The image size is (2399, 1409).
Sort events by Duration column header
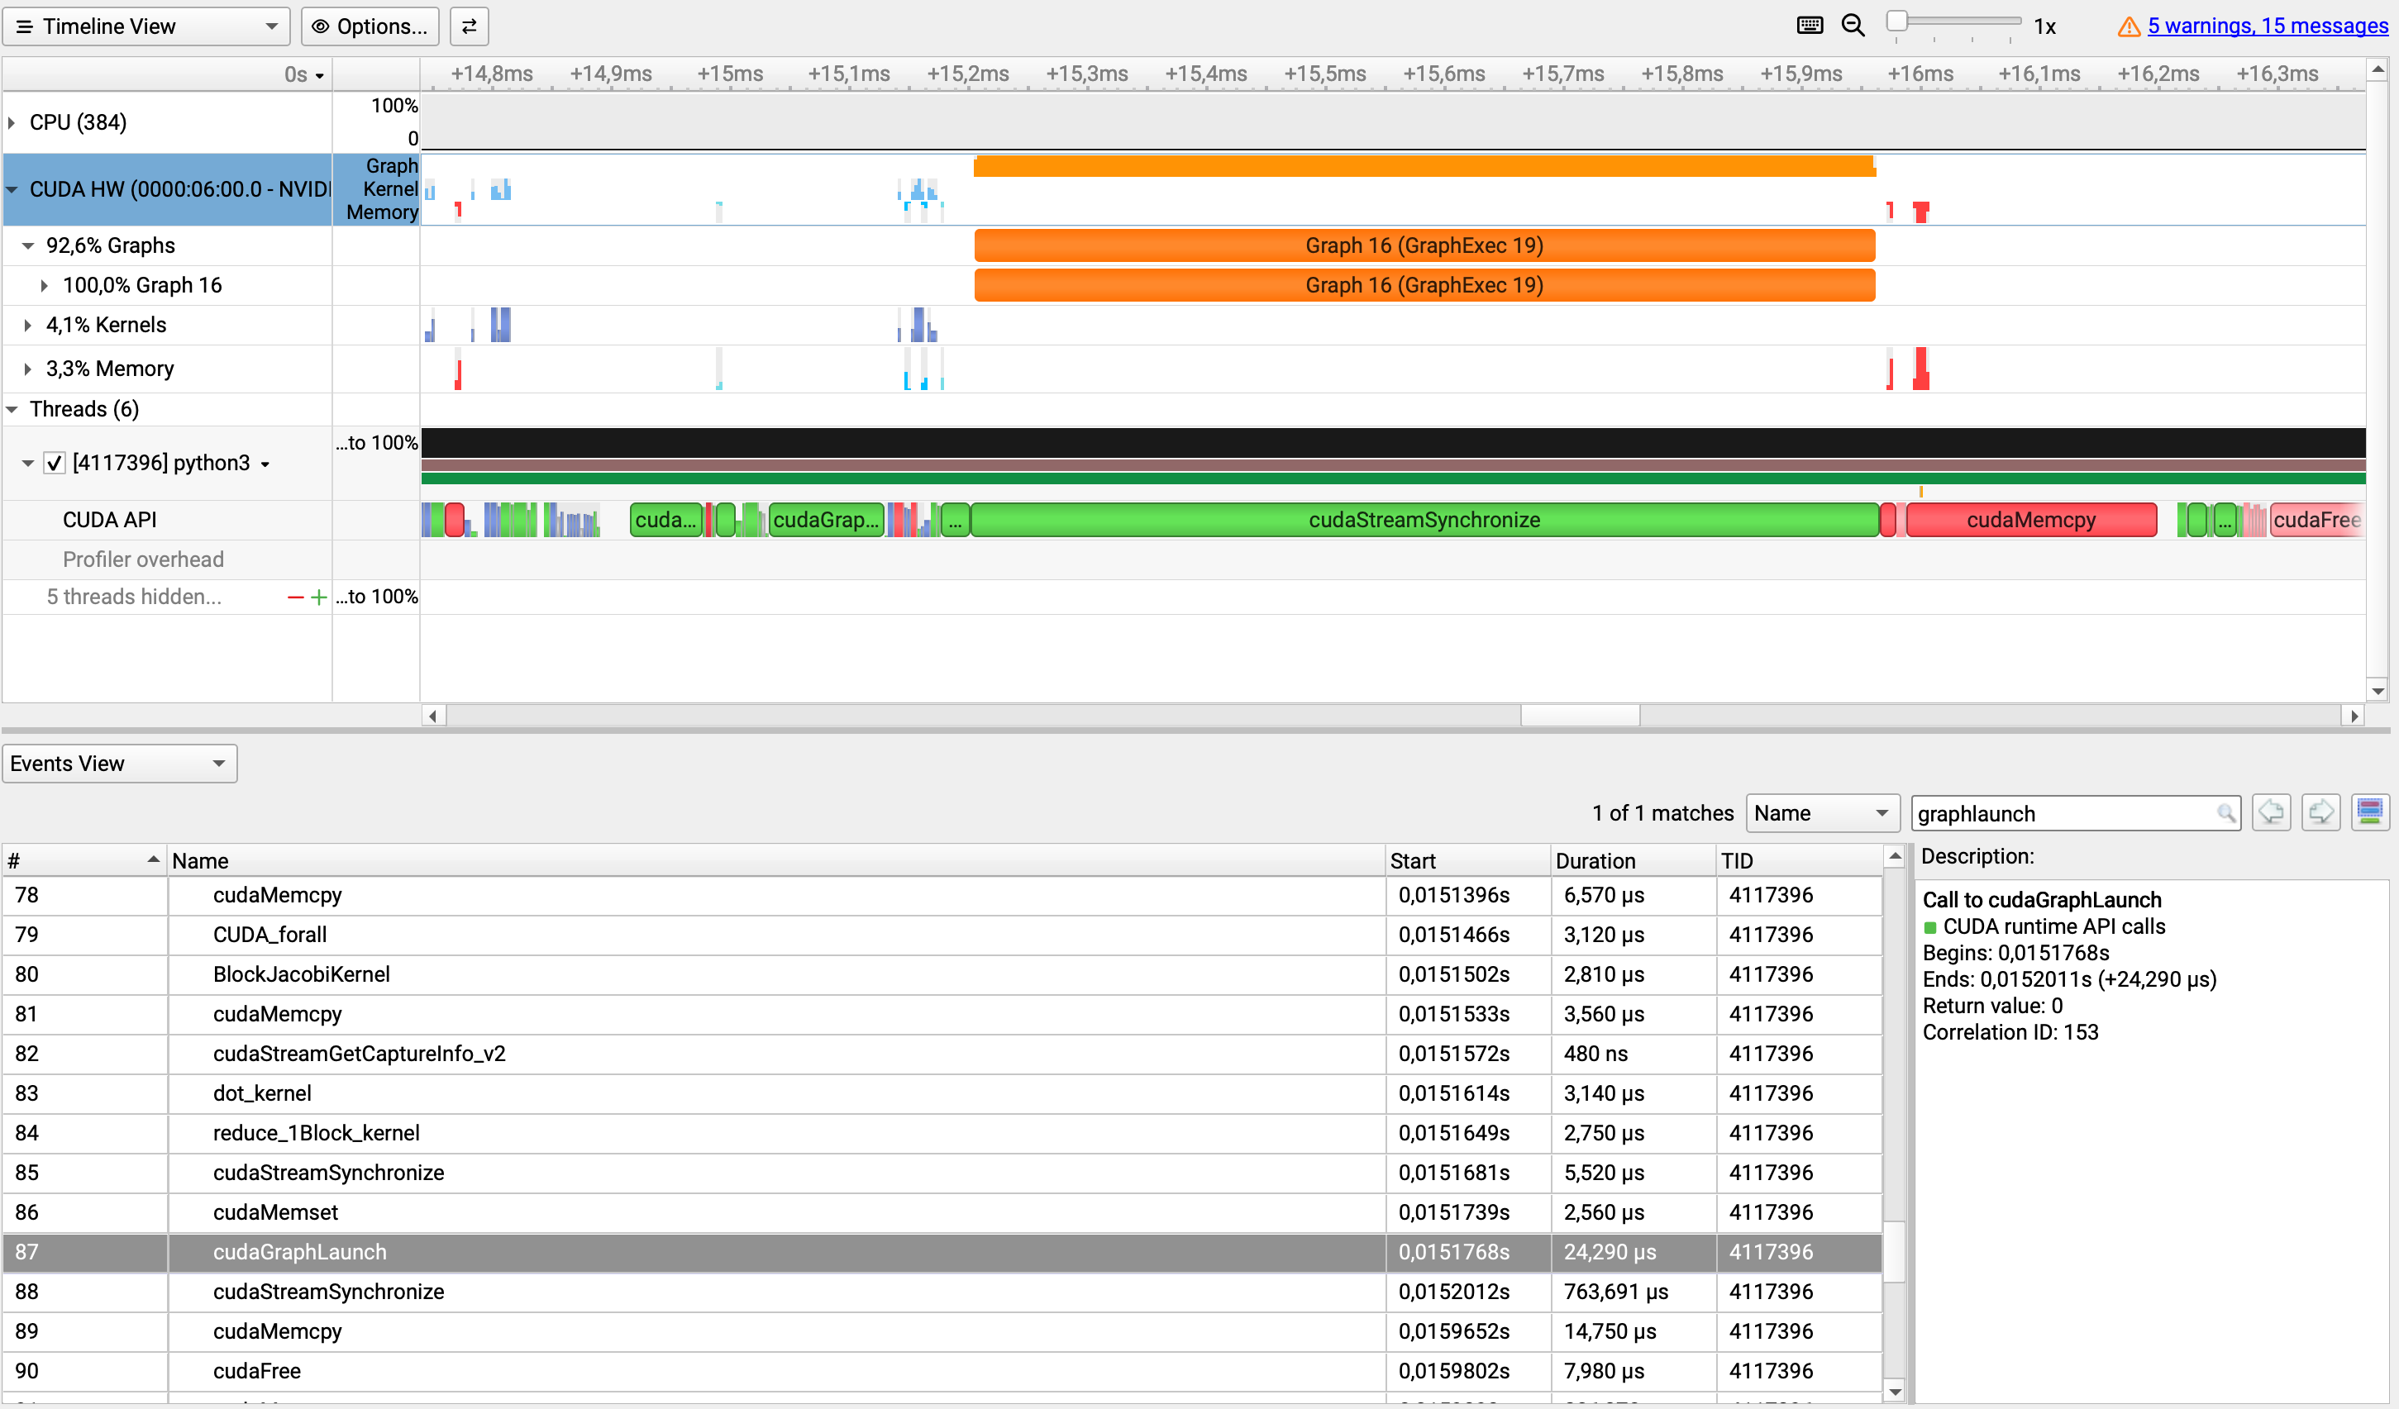(1633, 860)
